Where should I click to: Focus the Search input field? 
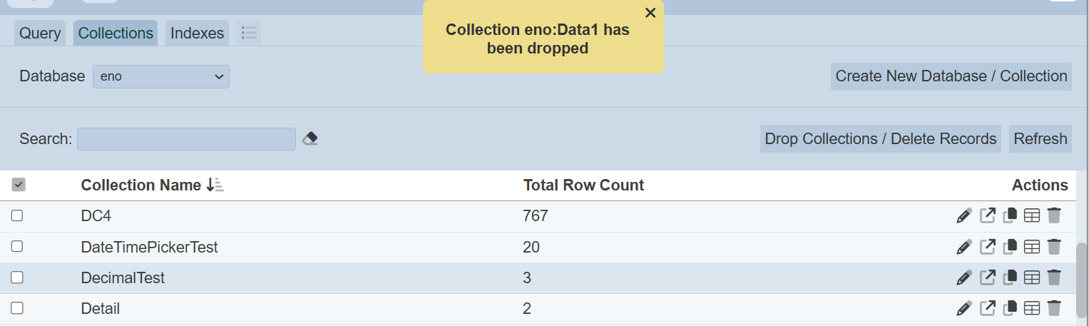186,139
